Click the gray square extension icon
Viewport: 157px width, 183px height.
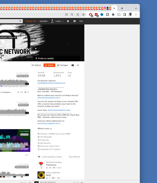tap(107, 15)
